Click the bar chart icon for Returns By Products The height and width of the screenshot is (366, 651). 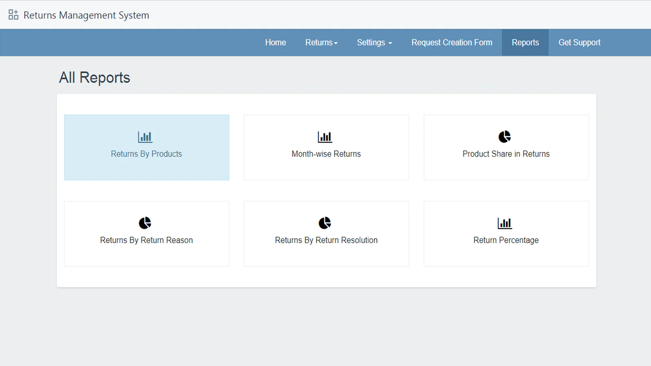coord(145,137)
